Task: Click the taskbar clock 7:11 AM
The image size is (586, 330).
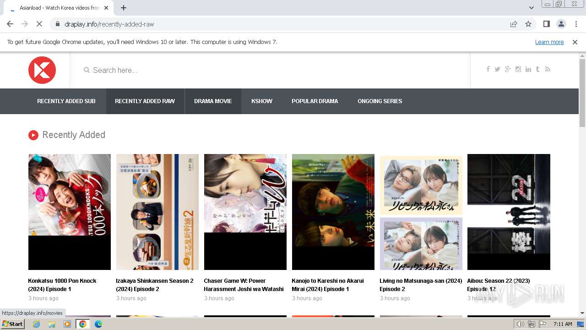Action: click(x=563, y=324)
